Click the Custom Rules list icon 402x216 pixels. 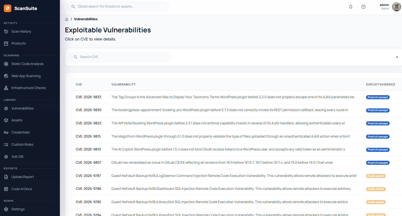pos(6,145)
